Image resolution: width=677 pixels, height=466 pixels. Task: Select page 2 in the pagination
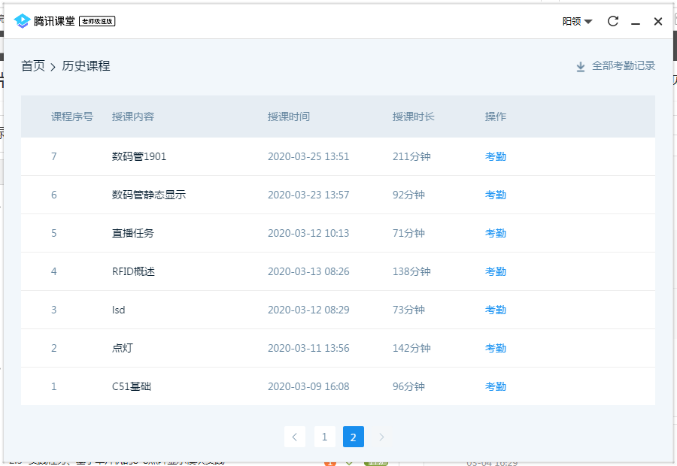click(353, 437)
